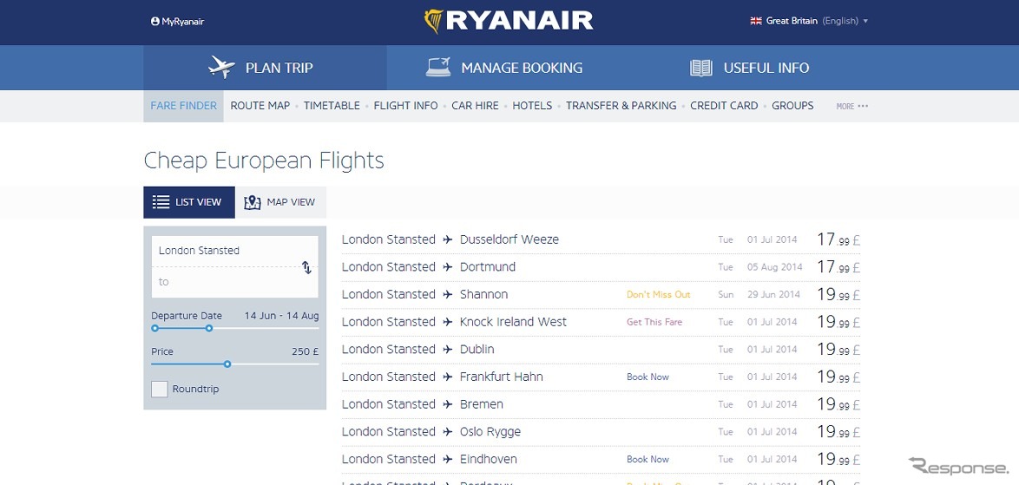Open MyRyanair account link

pyautogui.click(x=177, y=22)
